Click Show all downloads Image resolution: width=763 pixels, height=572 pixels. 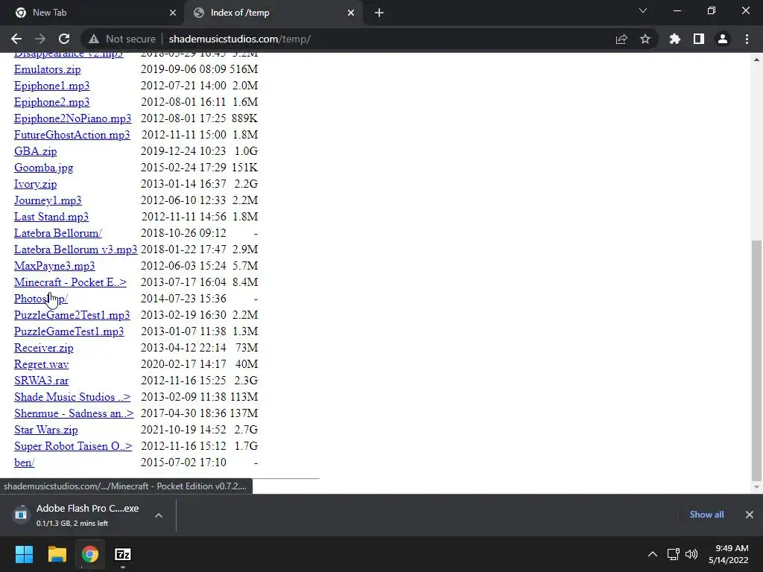pyautogui.click(x=706, y=515)
